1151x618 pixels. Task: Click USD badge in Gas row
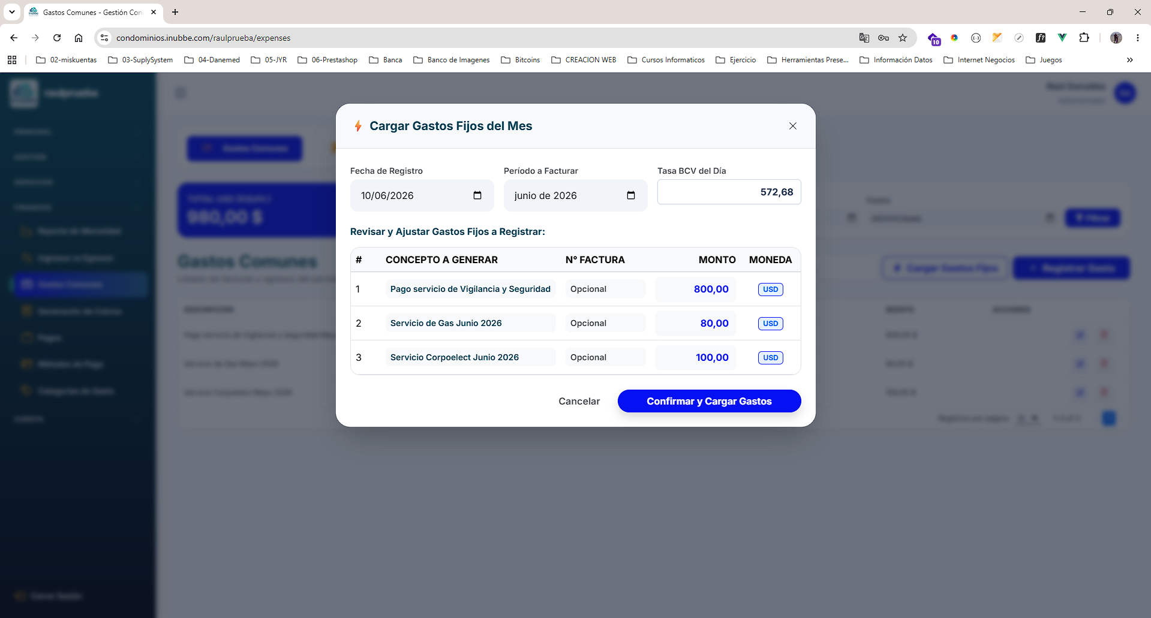click(770, 324)
